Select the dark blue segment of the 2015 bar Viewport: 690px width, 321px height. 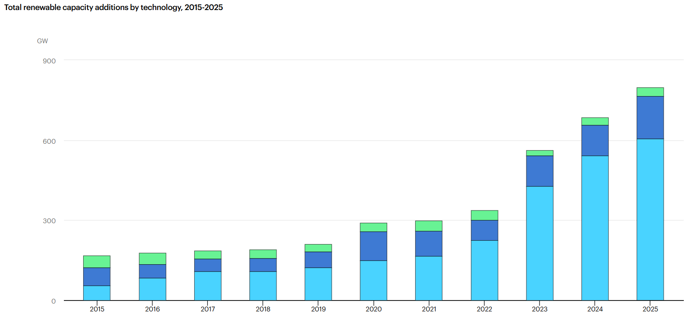[97, 276]
